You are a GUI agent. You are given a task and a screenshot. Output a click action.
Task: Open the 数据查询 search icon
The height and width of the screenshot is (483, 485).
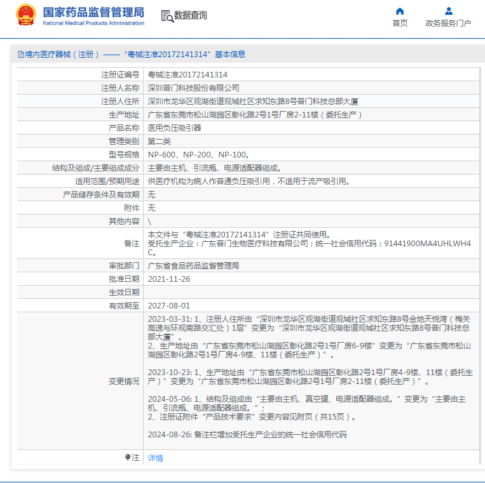click(167, 16)
